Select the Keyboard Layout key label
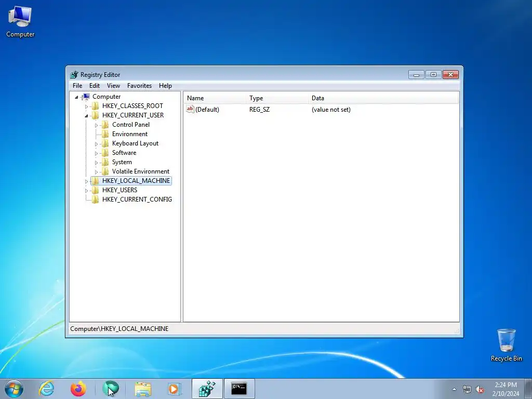532x399 pixels. point(136,143)
